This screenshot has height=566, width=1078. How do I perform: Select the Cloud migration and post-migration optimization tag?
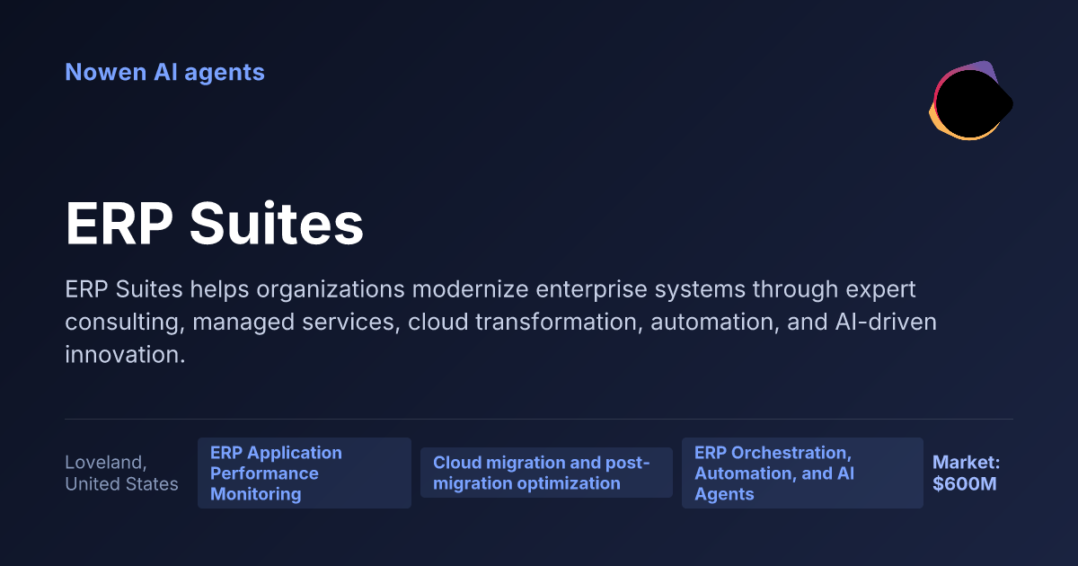tap(546, 473)
